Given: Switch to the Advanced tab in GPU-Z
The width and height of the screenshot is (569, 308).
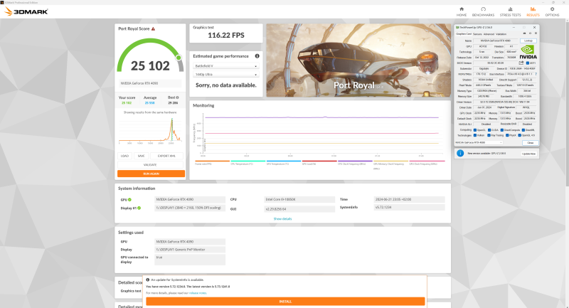Looking at the screenshot, I should [490, 33].
